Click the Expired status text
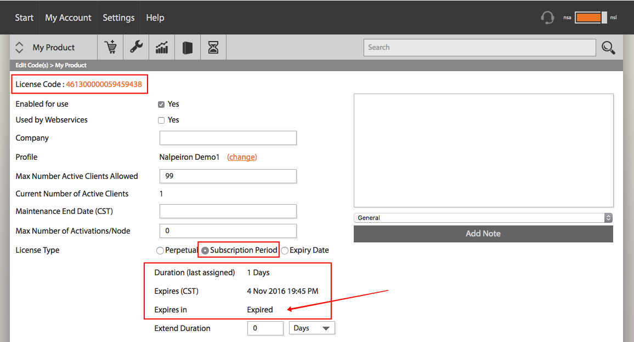Viewport: 634px width, 342px height. click(260, 310)
